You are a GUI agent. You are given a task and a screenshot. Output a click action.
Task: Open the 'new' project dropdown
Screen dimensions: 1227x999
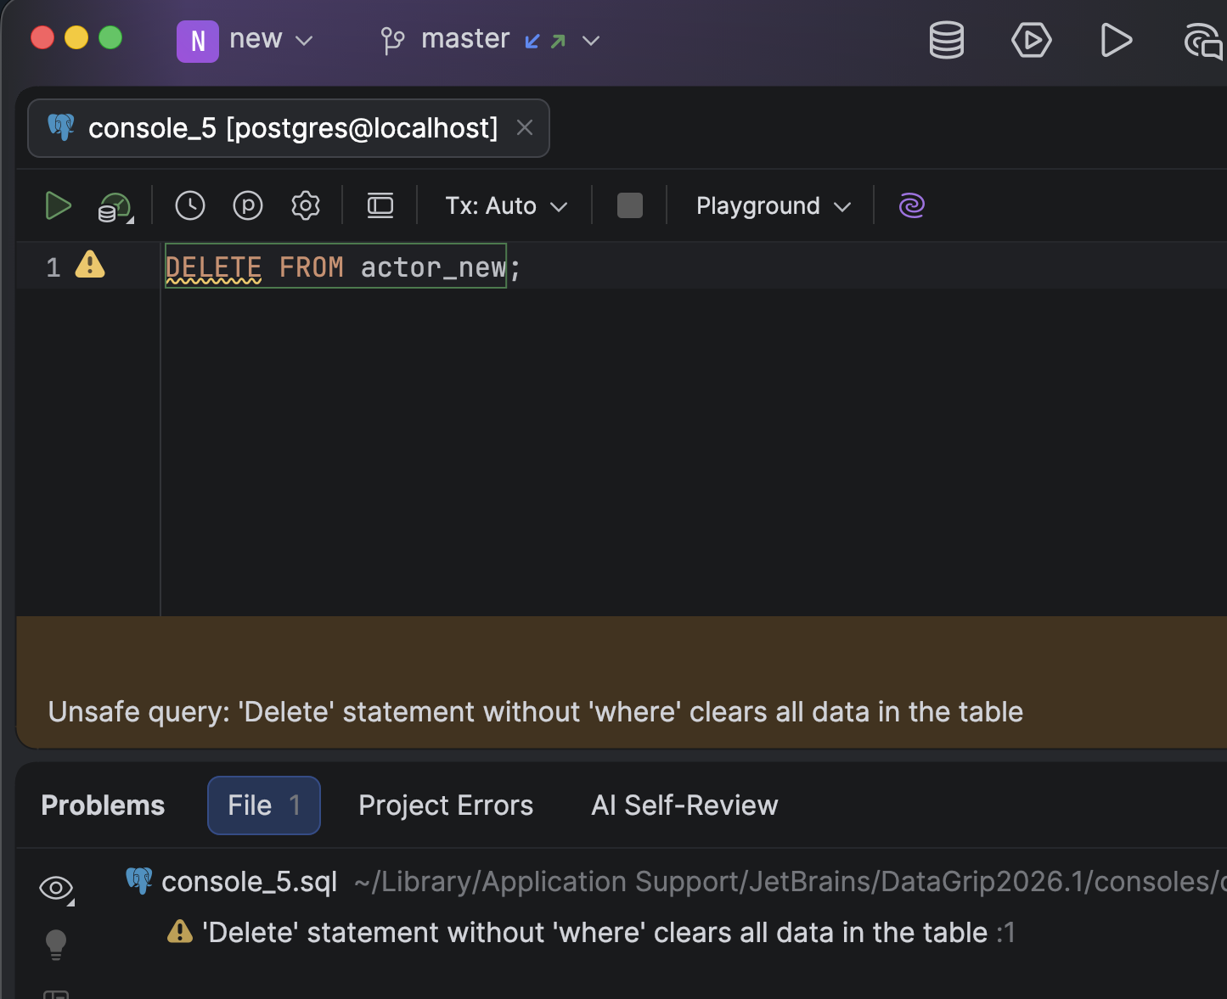click(271, 39)
